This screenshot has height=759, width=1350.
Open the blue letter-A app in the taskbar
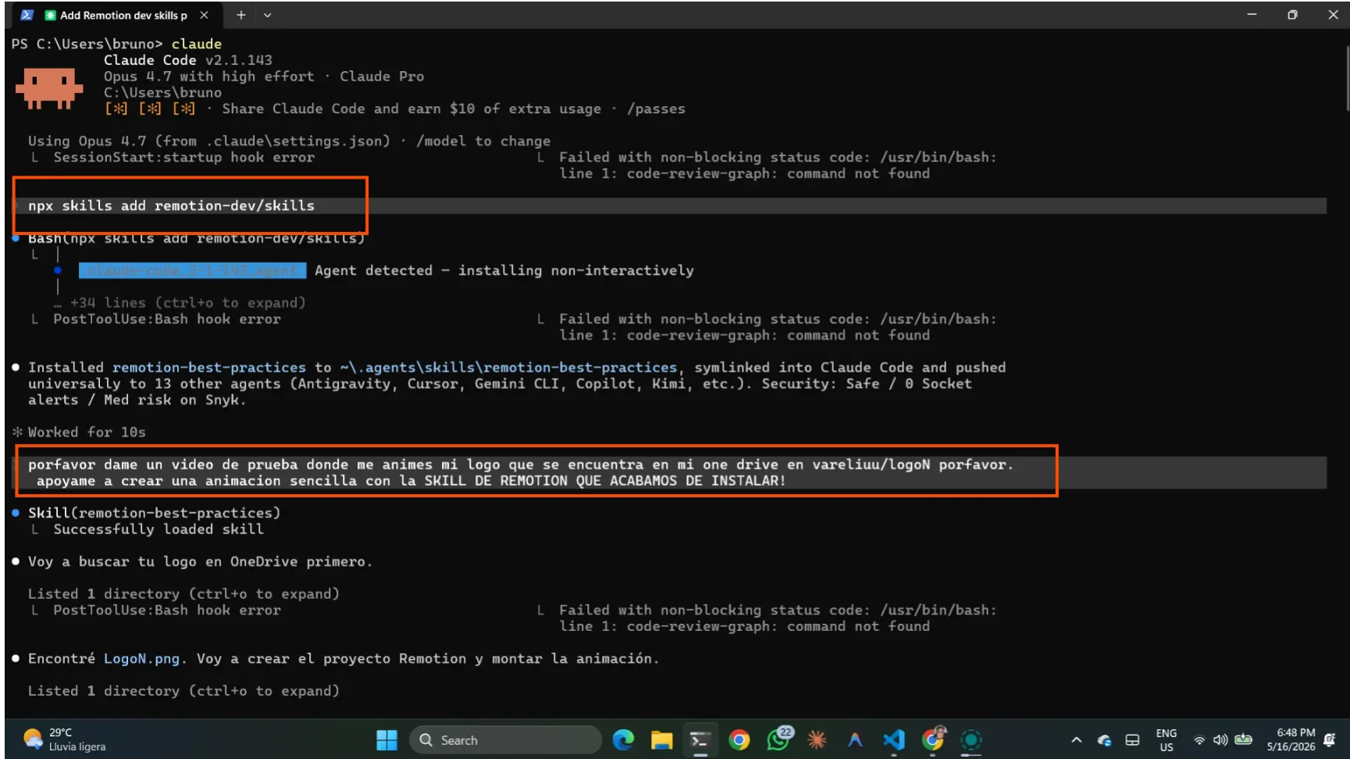(855, 739)
